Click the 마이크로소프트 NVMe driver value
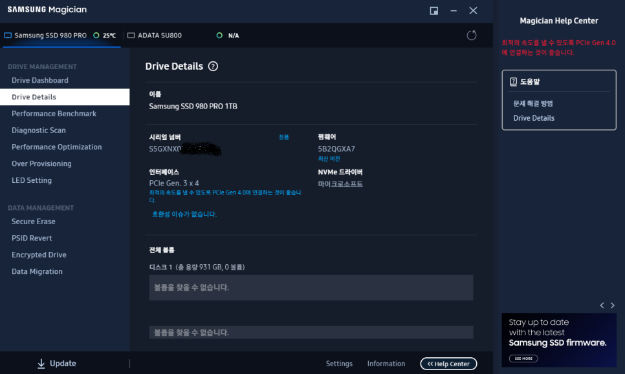The height and width of the screenshot is (374, 625). point(340,184)
